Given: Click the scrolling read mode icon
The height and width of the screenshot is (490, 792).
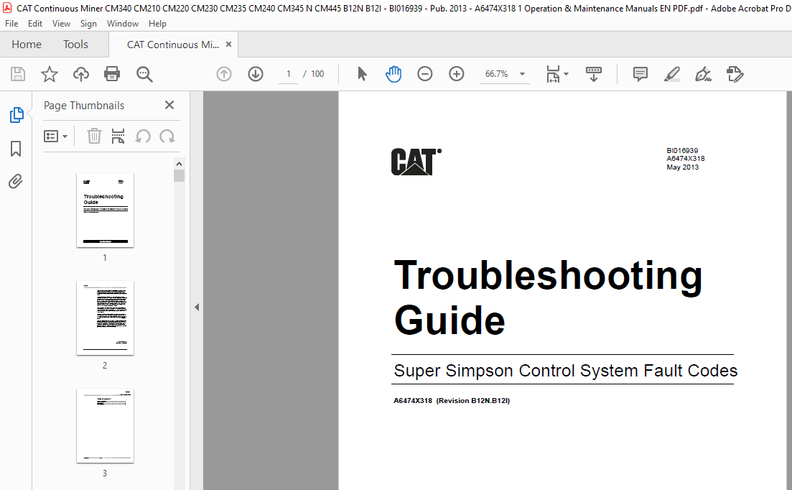Looking at the screenshot, I should point(594,74).
